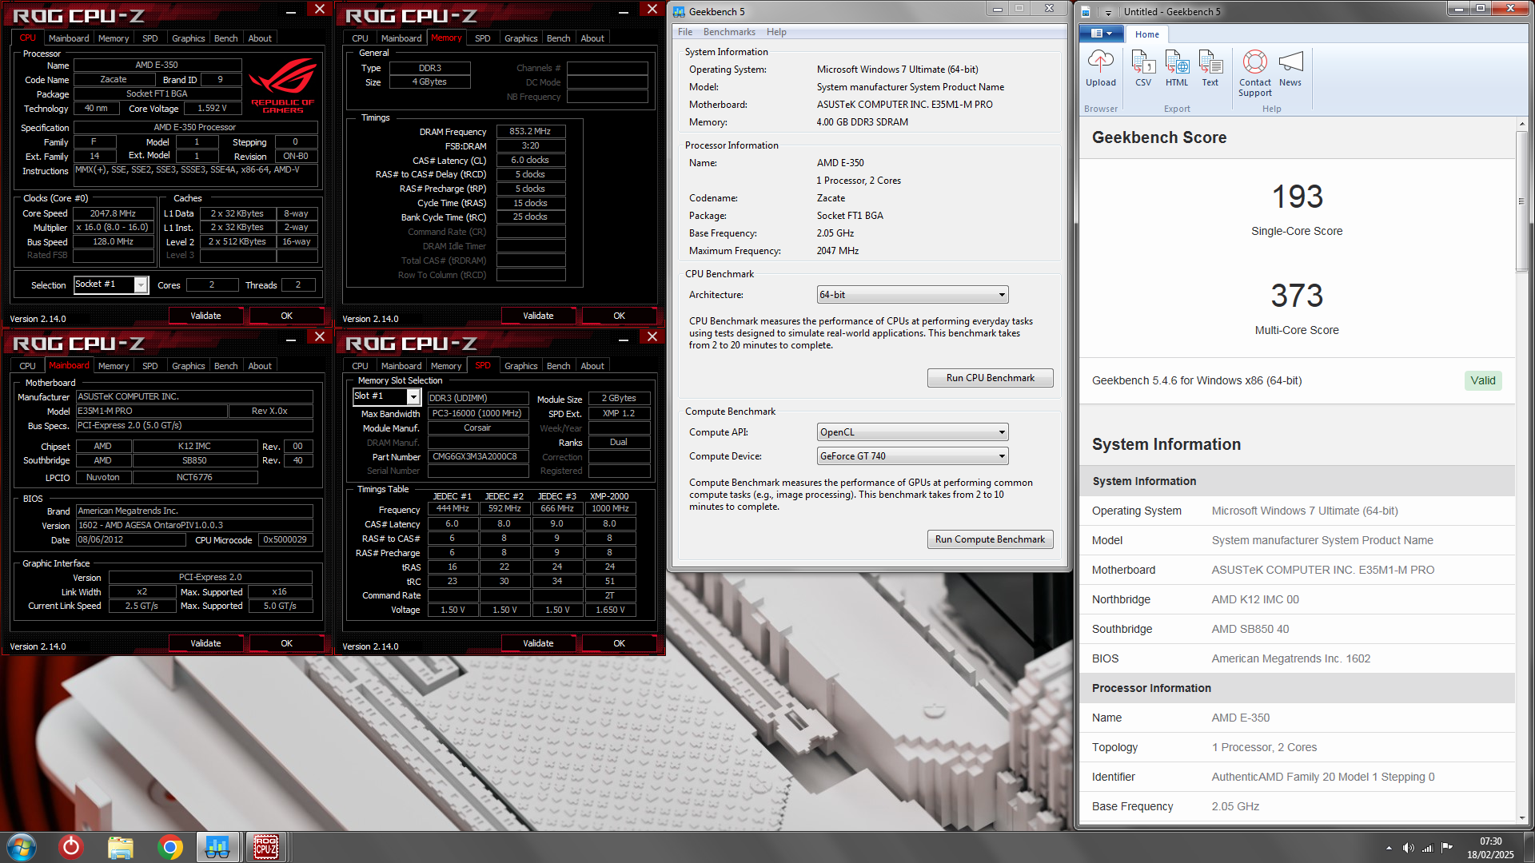Viewport: 1535px width, 863px height.
Task: Select SPD tab in top-left CPU-Z window
Action: point(150,38)
